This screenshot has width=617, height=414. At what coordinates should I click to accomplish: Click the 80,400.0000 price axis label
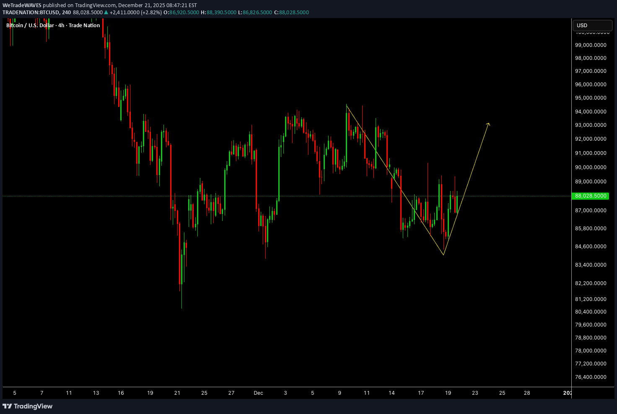pyautogui.click(x=591, y=312)
